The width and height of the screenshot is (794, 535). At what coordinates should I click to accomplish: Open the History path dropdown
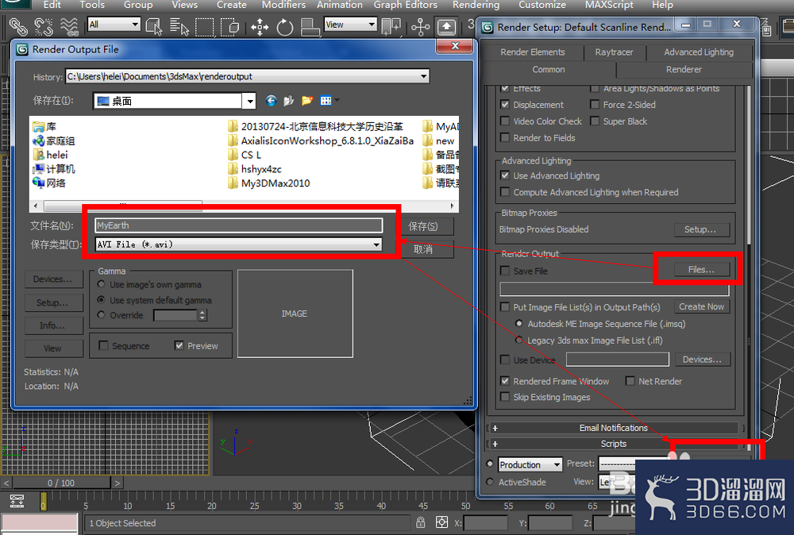pos(424,76)
